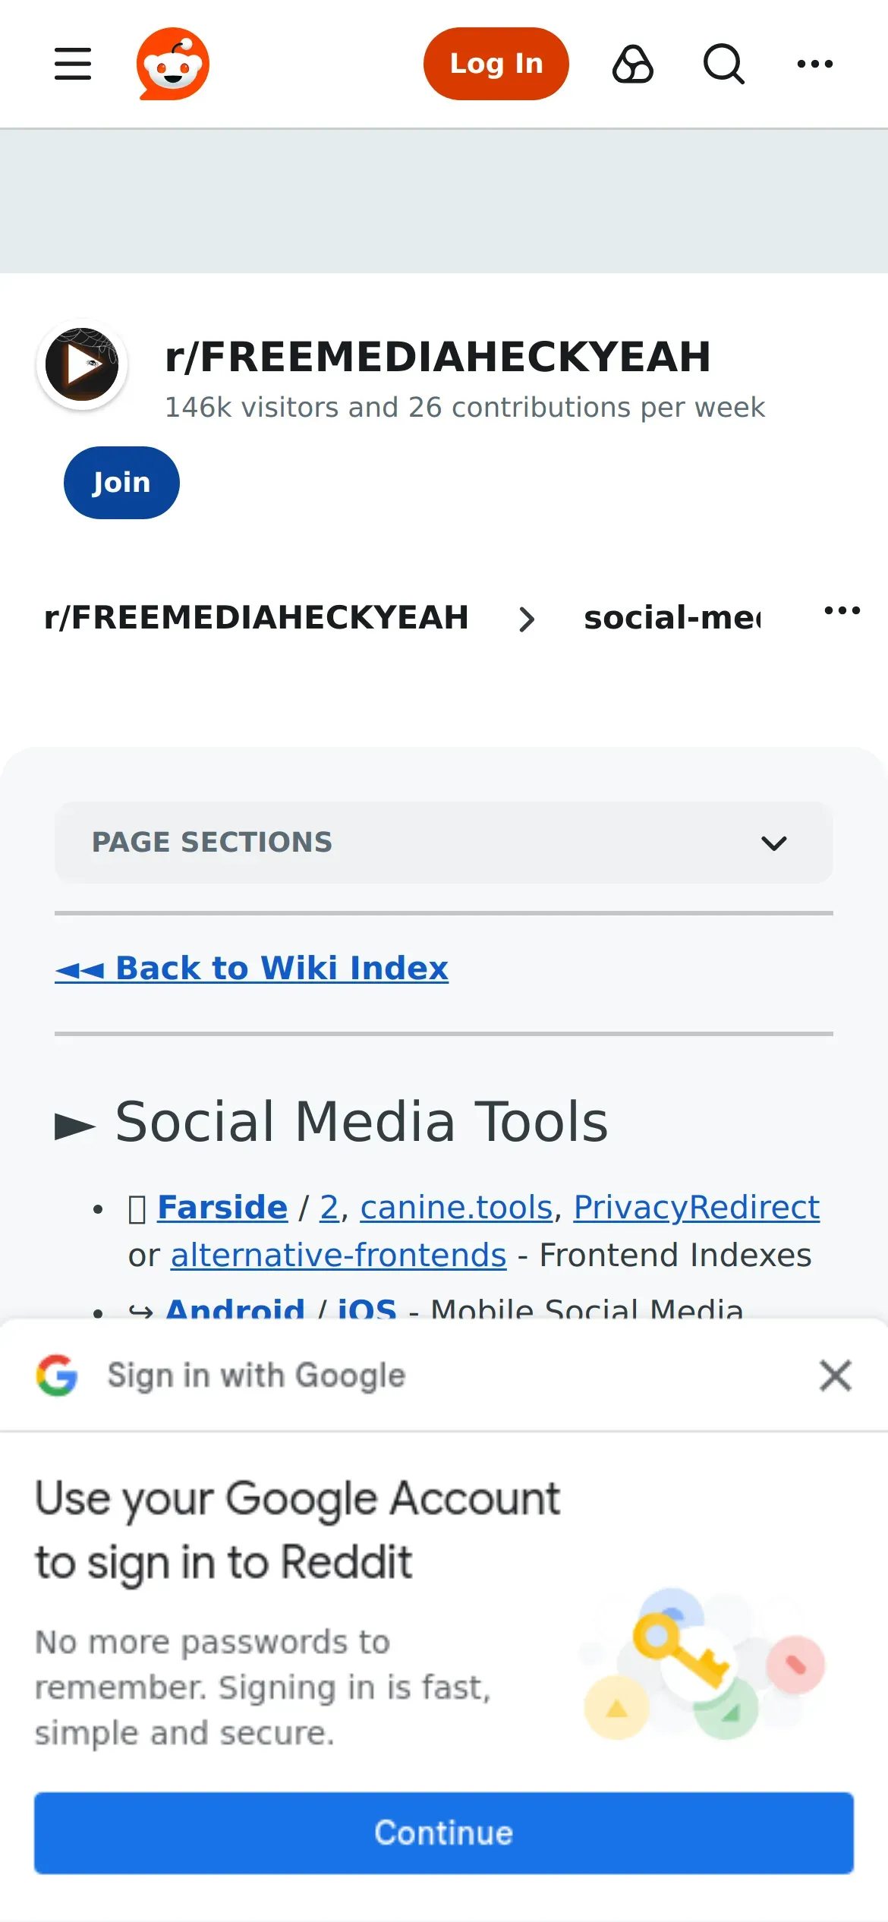Screen dimensions: 888x1922
Task: Click the FREEMEDIAHECKYEAH community avatar
Action: (x=82, y=364)
